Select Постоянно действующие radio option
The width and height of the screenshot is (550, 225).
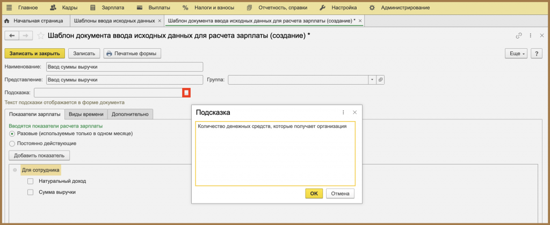click(12, 144)
